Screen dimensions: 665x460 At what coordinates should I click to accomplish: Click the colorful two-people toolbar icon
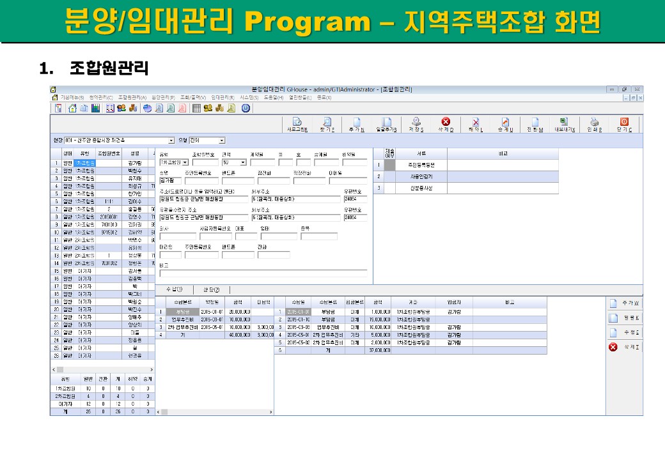pos(121,109)
